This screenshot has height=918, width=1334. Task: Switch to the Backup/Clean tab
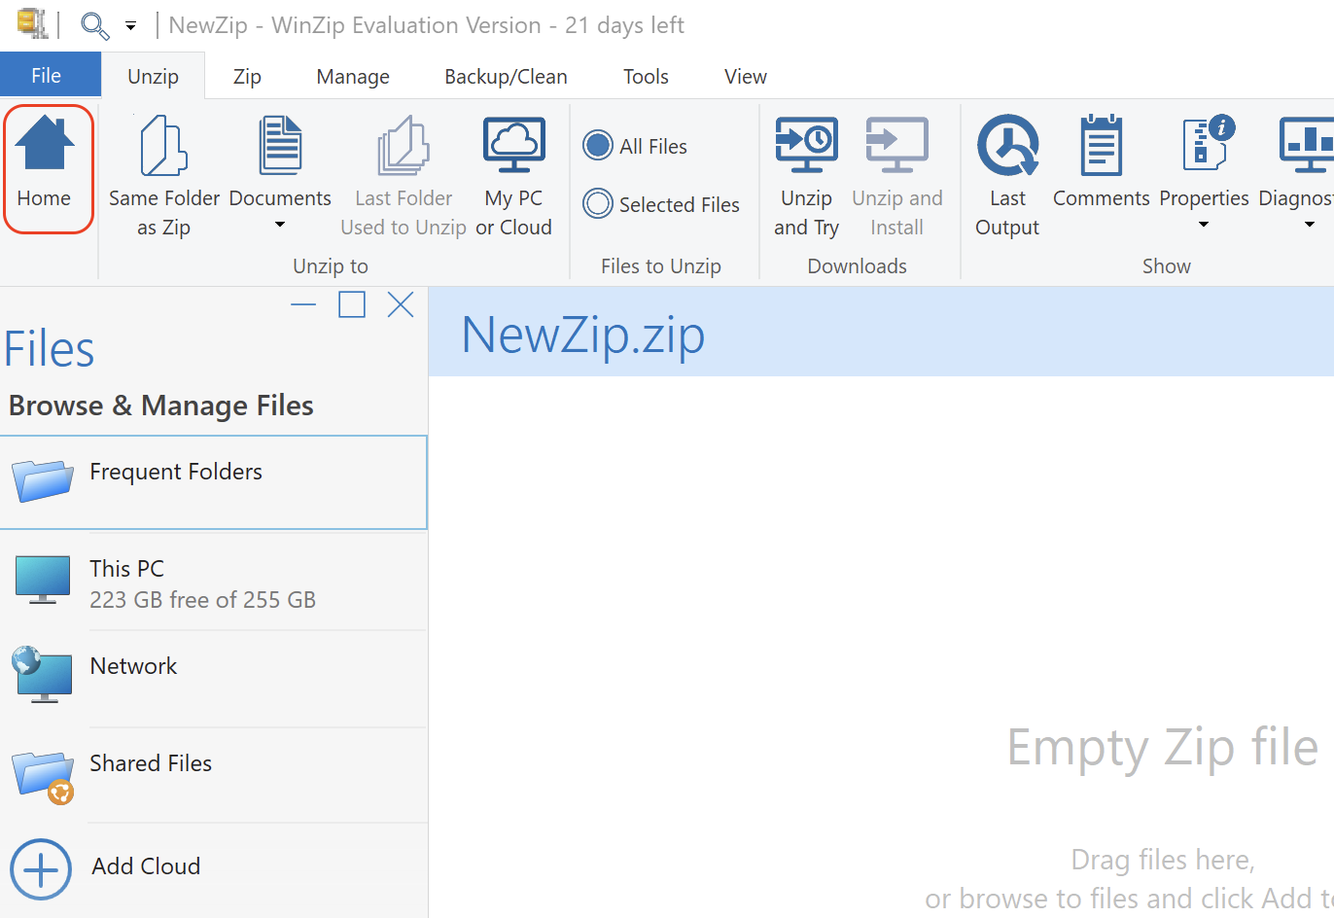click(x=506, y=77)
